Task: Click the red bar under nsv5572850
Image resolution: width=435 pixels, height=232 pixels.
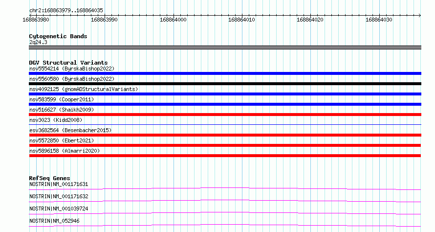Action: (225, 145)
